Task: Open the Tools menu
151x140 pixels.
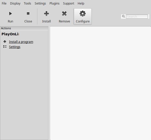Action: pyautogui.click(x=27, y=4)
